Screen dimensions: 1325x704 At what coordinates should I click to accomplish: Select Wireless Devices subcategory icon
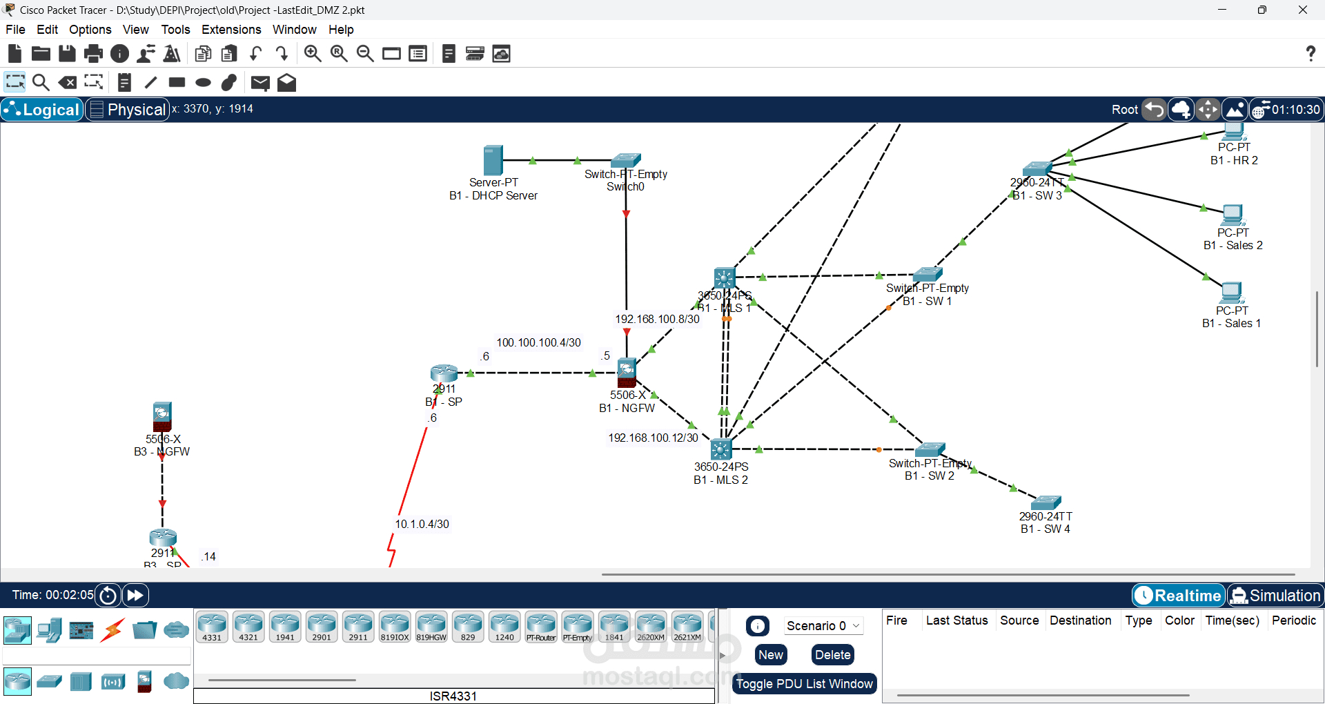pos(113,682)
